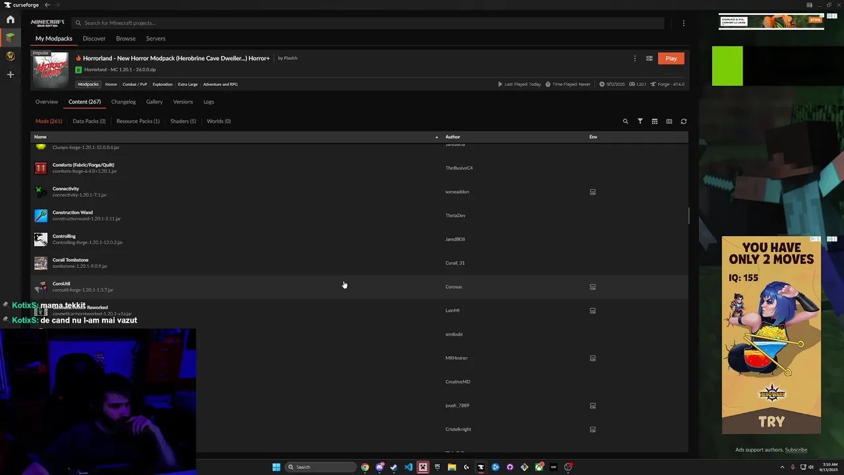Open the Changelog tab

point(123,102)
